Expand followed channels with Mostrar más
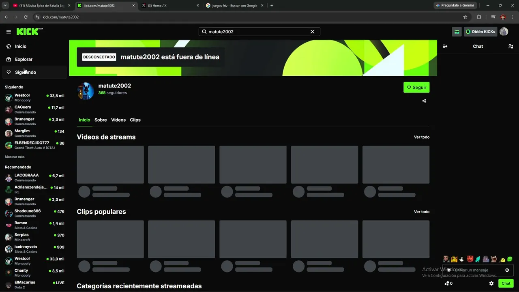The width and height of the screenshot is (519, 292). 15,157
